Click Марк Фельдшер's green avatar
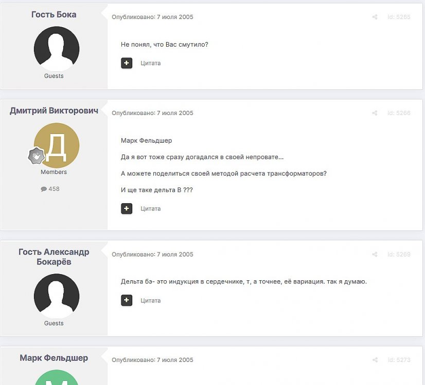This screenshot has width=425, height=385. pyautogui.click(x=57, y=377)
